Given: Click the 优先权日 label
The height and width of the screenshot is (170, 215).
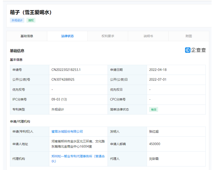Looking at the screenshot, I should click(116, 90).
